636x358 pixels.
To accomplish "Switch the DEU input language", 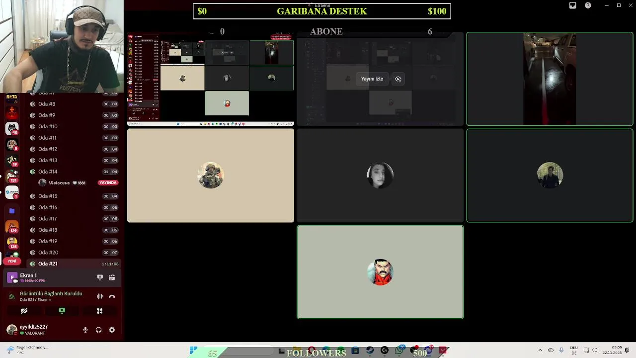I will 574,351.
